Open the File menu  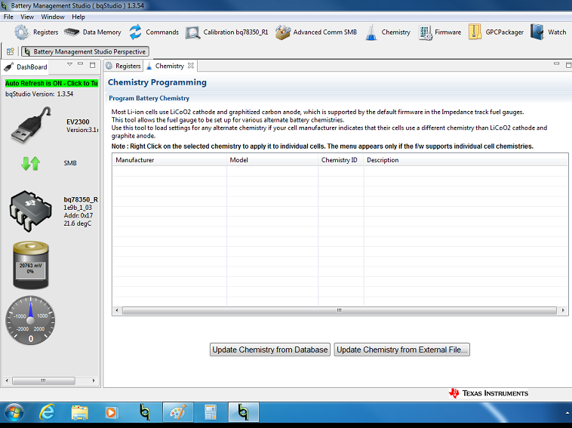pos(8,17)
